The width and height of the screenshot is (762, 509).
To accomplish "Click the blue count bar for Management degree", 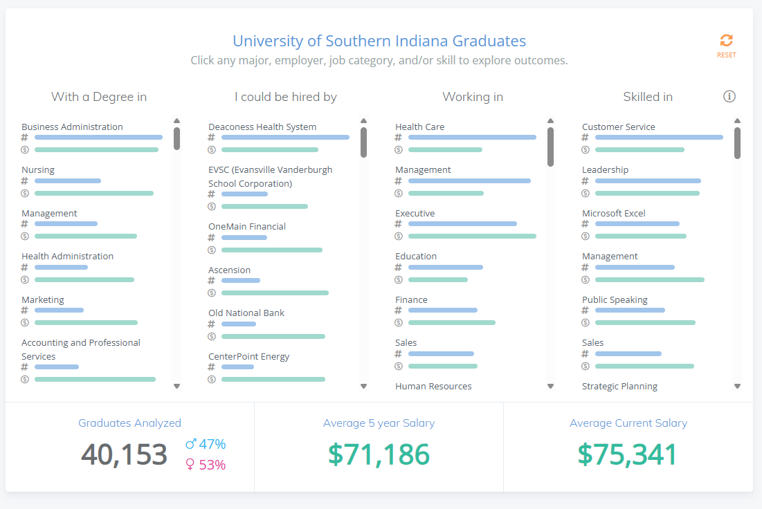I will click(66, 224).
